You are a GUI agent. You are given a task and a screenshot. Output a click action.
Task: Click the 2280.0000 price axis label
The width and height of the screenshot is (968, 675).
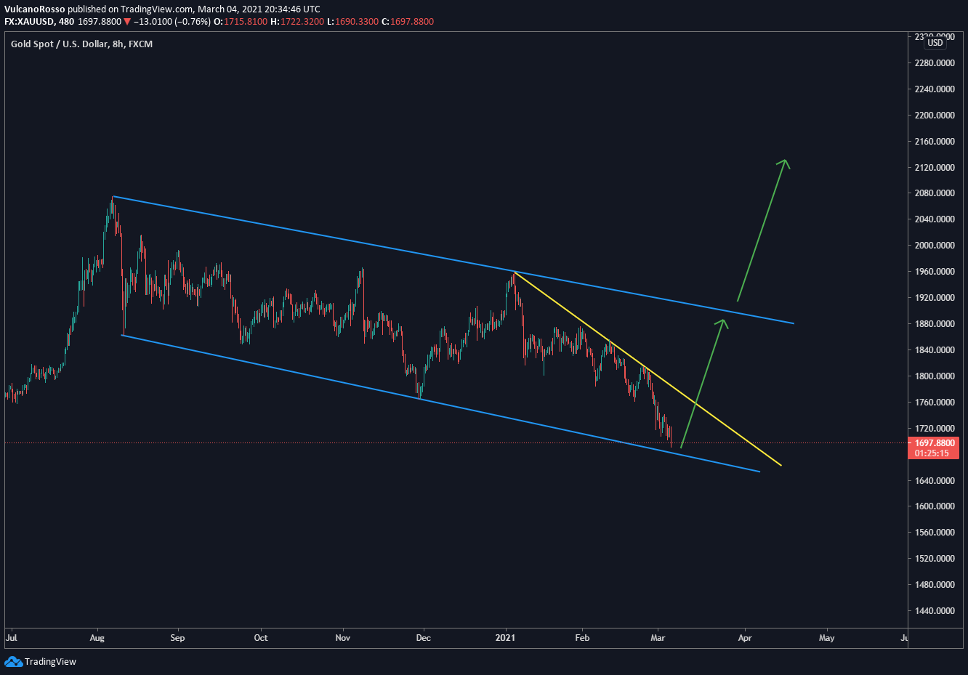(x=935, y=63)
